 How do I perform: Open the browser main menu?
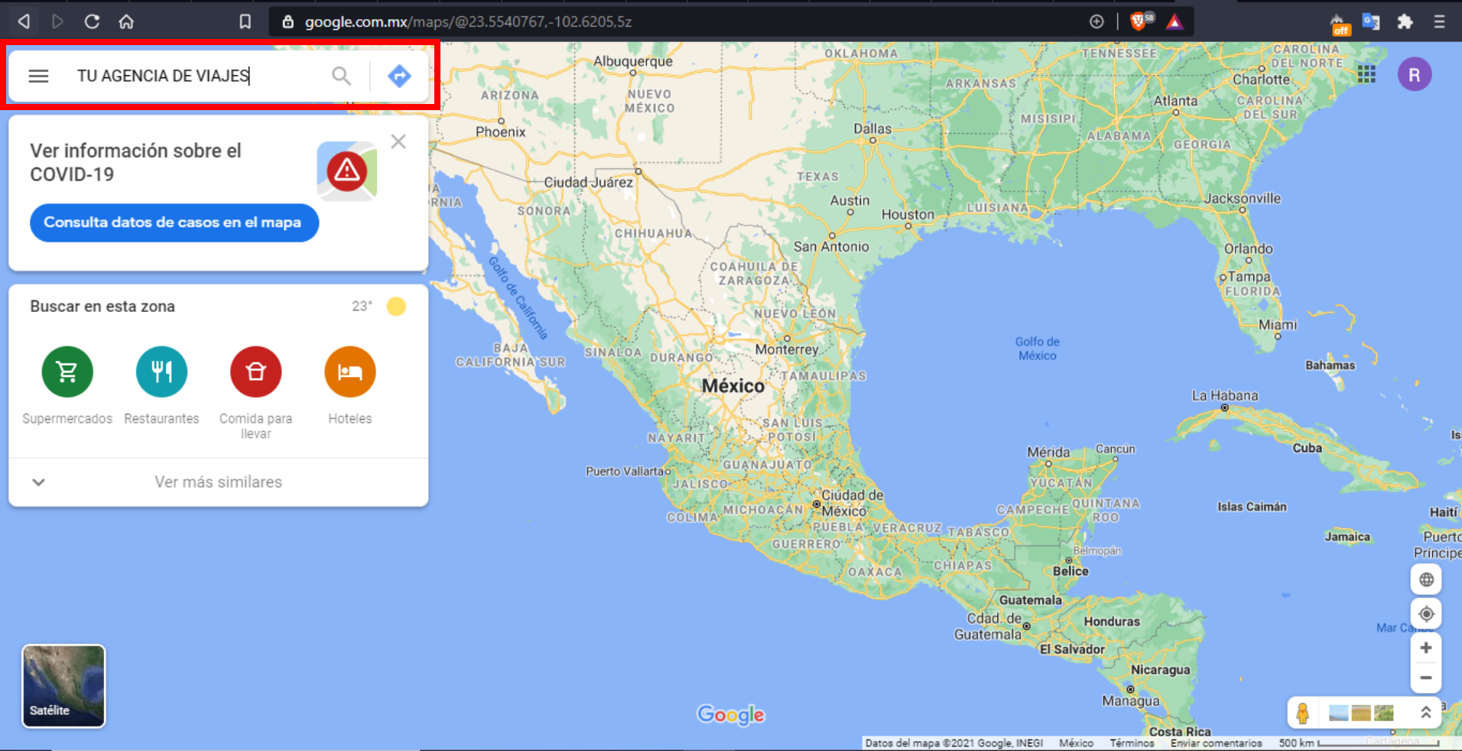pos(1439,21)
